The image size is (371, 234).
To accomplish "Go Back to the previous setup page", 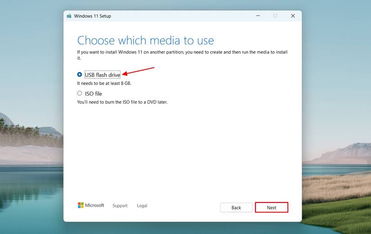I will point(236,208).
